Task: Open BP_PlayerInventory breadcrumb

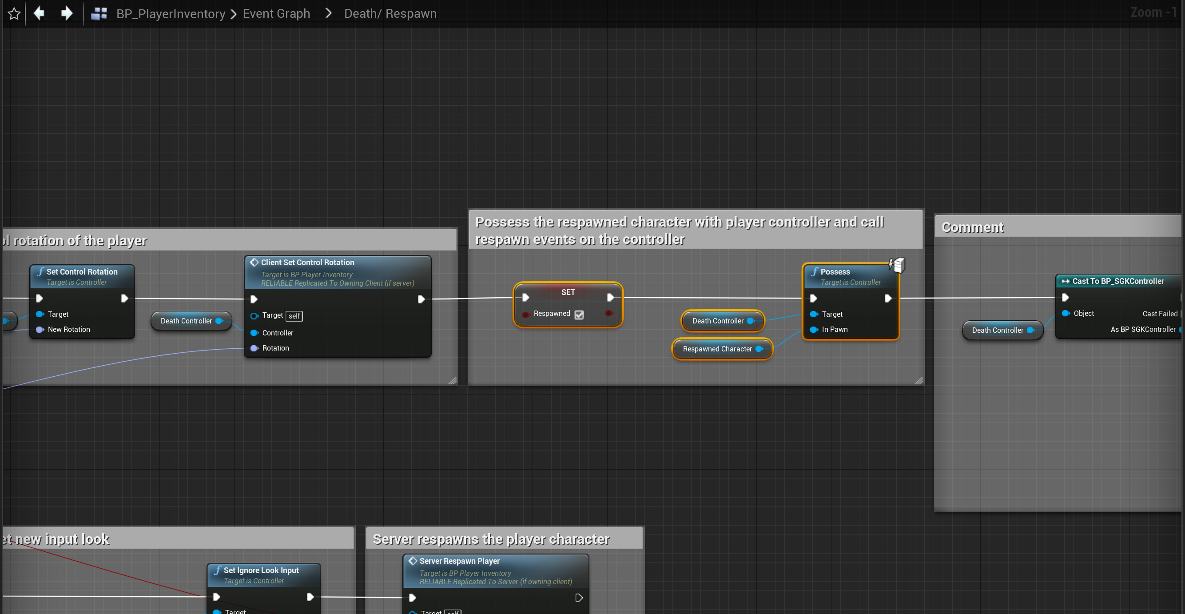Action: click(171, 14)
